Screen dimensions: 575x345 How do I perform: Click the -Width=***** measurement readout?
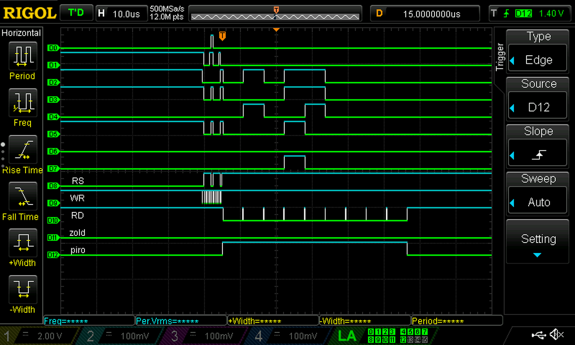[365, 321]
